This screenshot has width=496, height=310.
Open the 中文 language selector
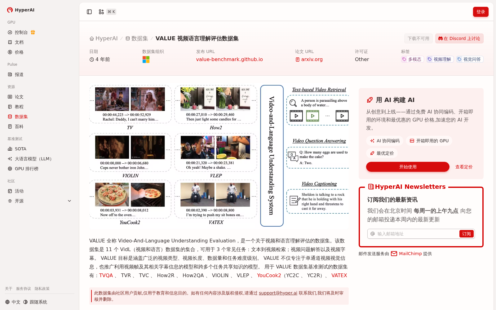(13, 302)
